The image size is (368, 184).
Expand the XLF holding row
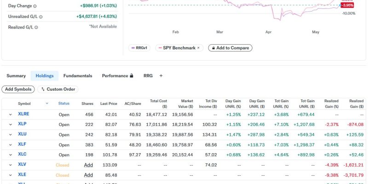pos(10,145)
